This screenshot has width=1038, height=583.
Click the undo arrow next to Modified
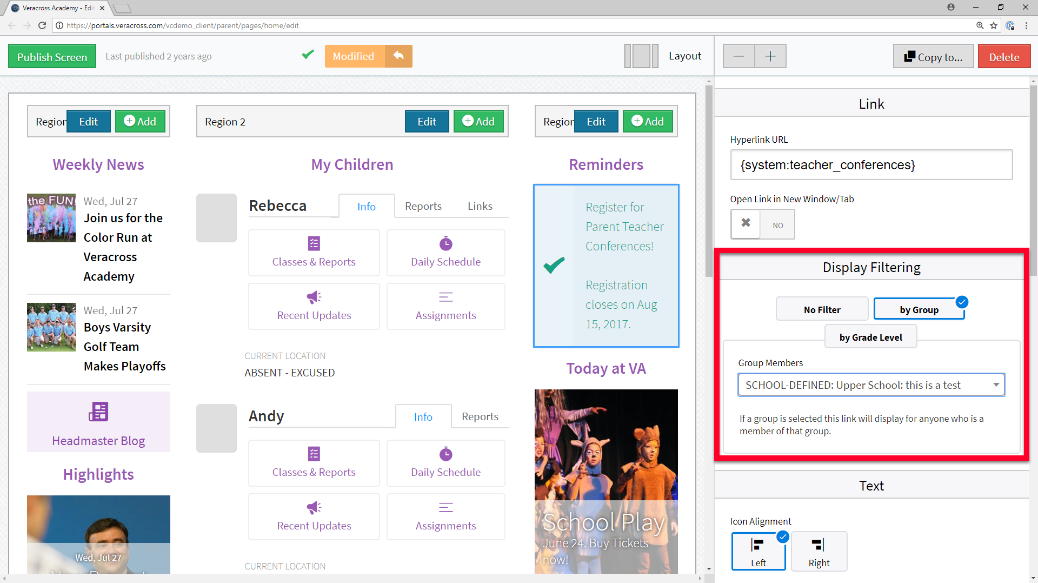398,56
